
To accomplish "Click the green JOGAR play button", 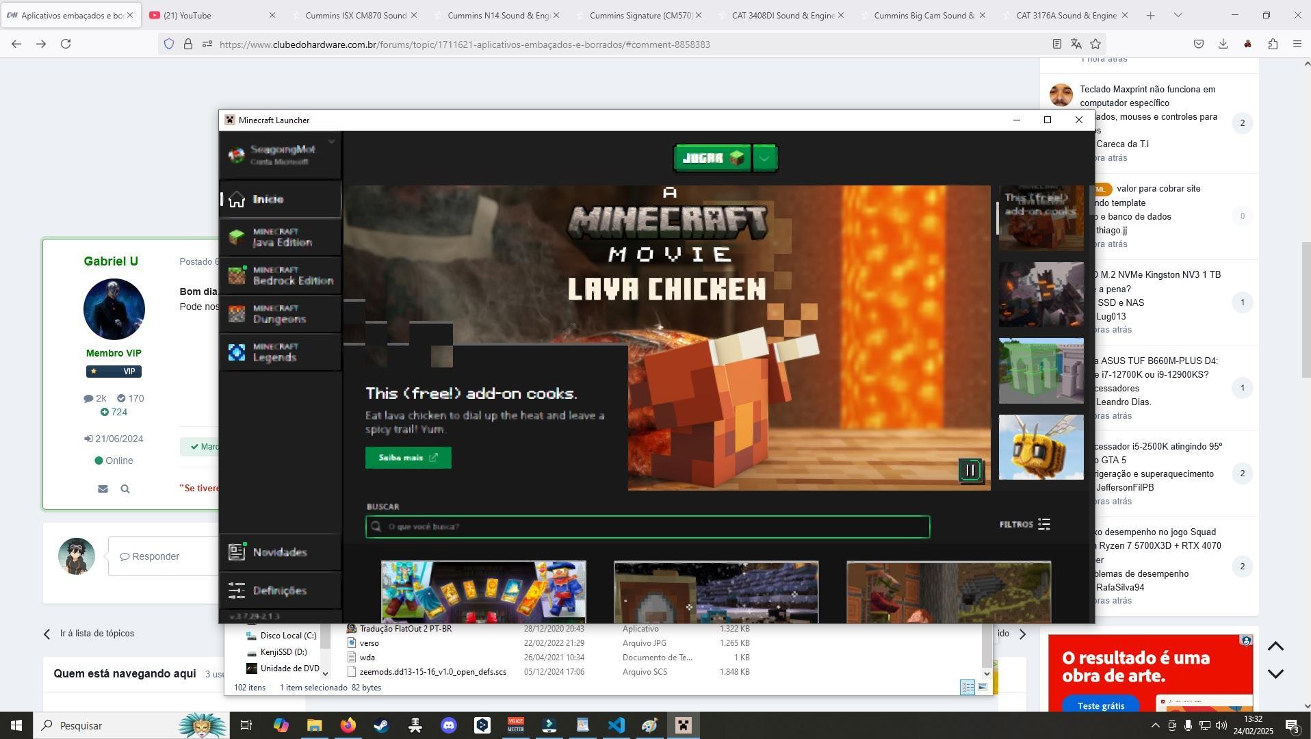I will pos(712,158).
